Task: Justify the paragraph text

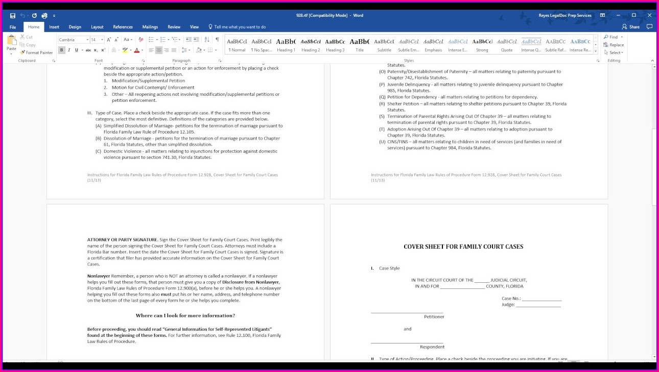Action: click(174, 50)
